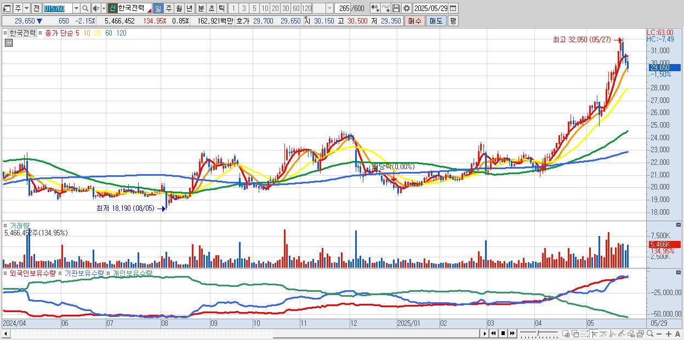Click the 매수 buy button

click(415, 21)
